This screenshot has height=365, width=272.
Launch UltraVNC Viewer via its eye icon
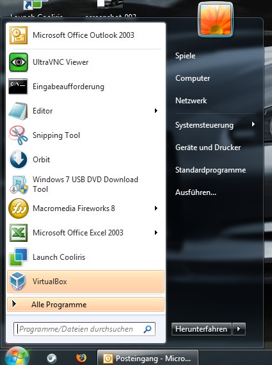19,62
